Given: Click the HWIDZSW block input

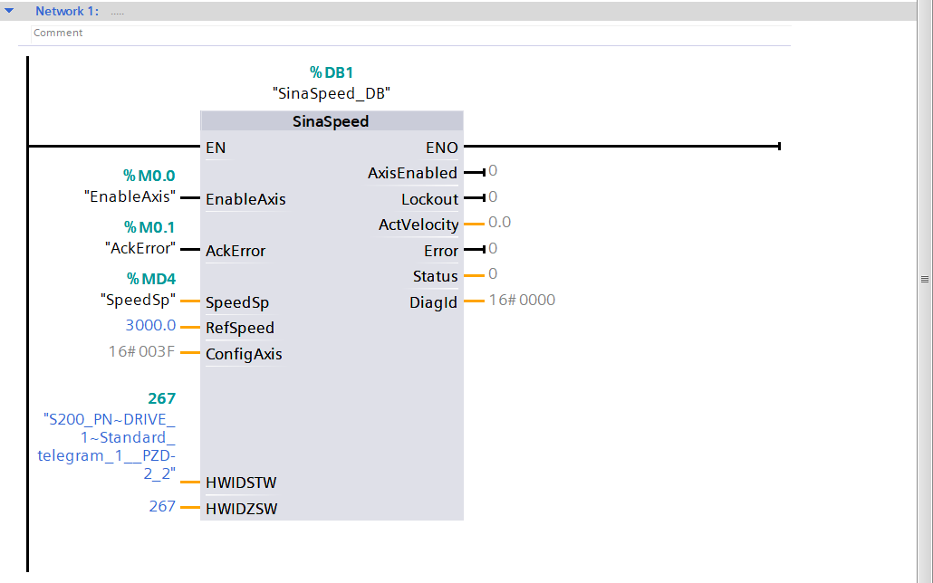Looking at the screenshot, I should coord(242,509).
